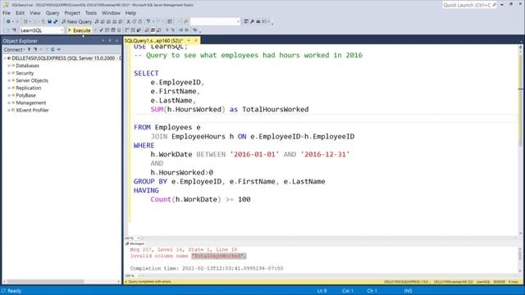This screenshot has width=525, height=295.
Task: Increase the indent of selected lines
Action: [187, 30]
